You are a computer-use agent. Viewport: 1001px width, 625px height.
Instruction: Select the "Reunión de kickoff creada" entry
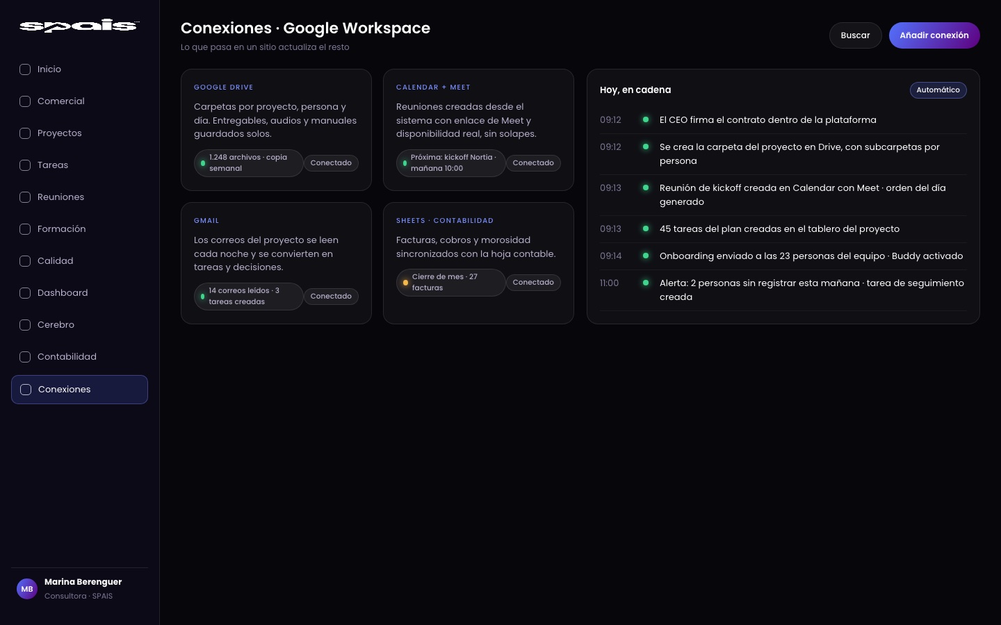click(x=783, y=195)
